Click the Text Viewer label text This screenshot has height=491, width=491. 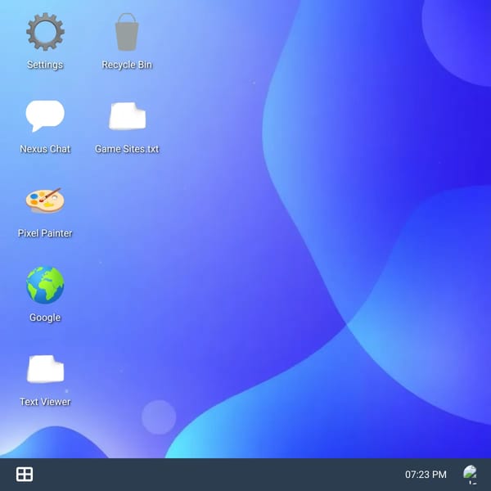45,402
